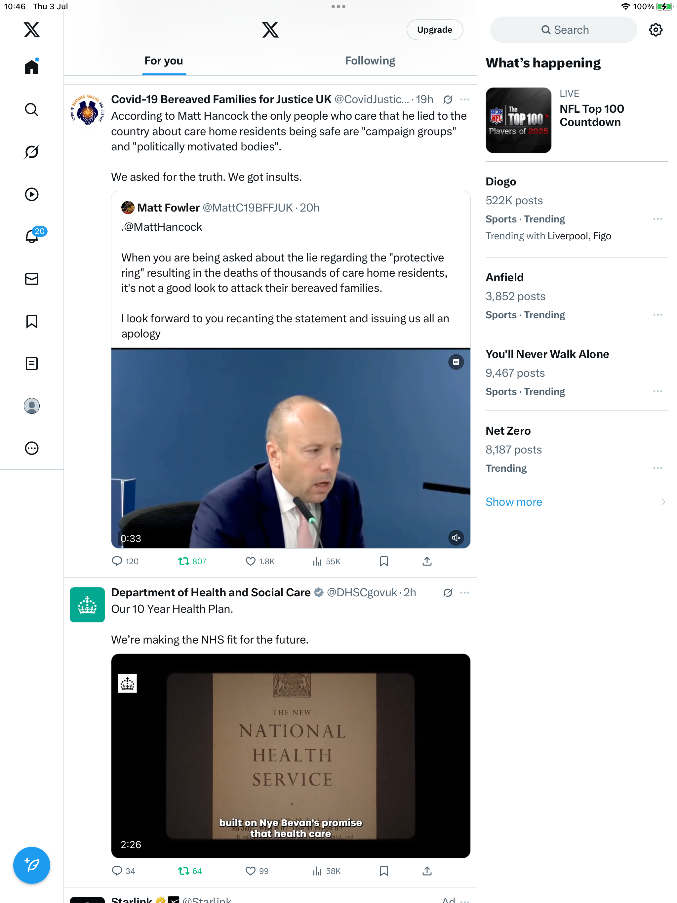The height and width of the screenshot is (903, 677).
Task: Open Messages envelope icon in sidebar
Action: point(31,279)
